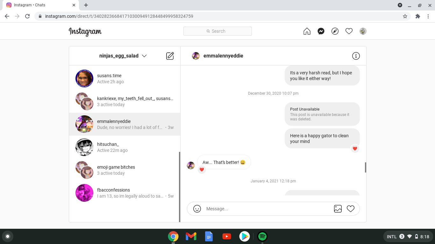Open the Chromebook launcher button

(x=8, y=236)
